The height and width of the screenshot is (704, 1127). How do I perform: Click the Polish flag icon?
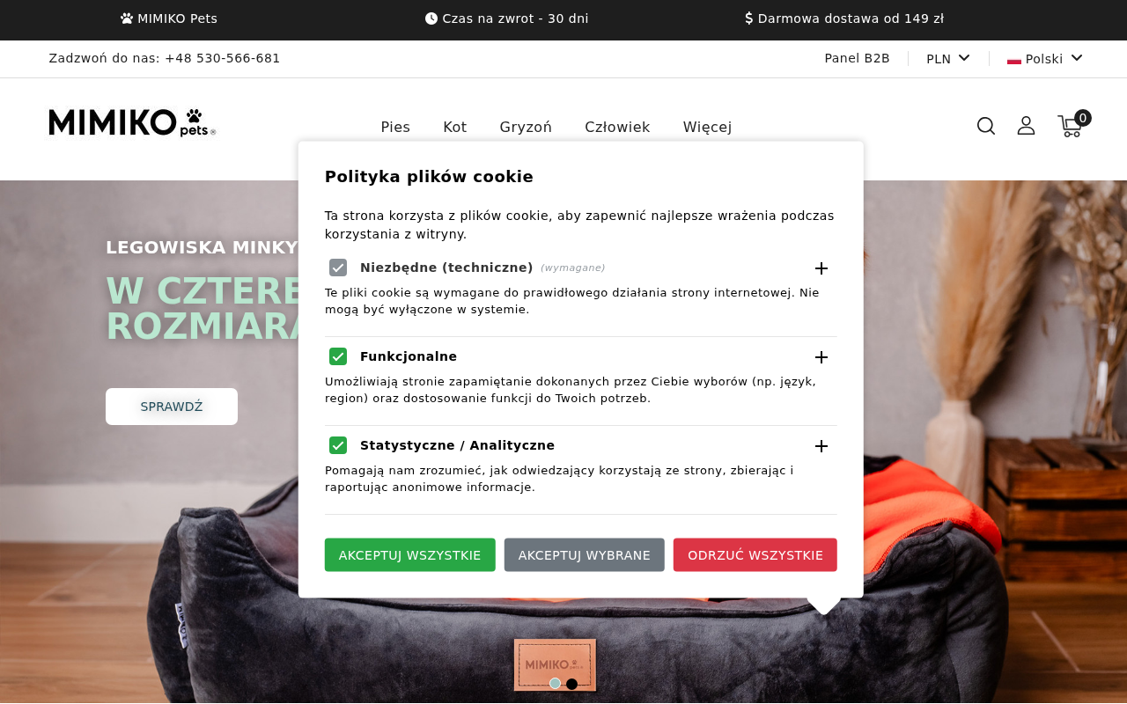[x=1014, y=60]
